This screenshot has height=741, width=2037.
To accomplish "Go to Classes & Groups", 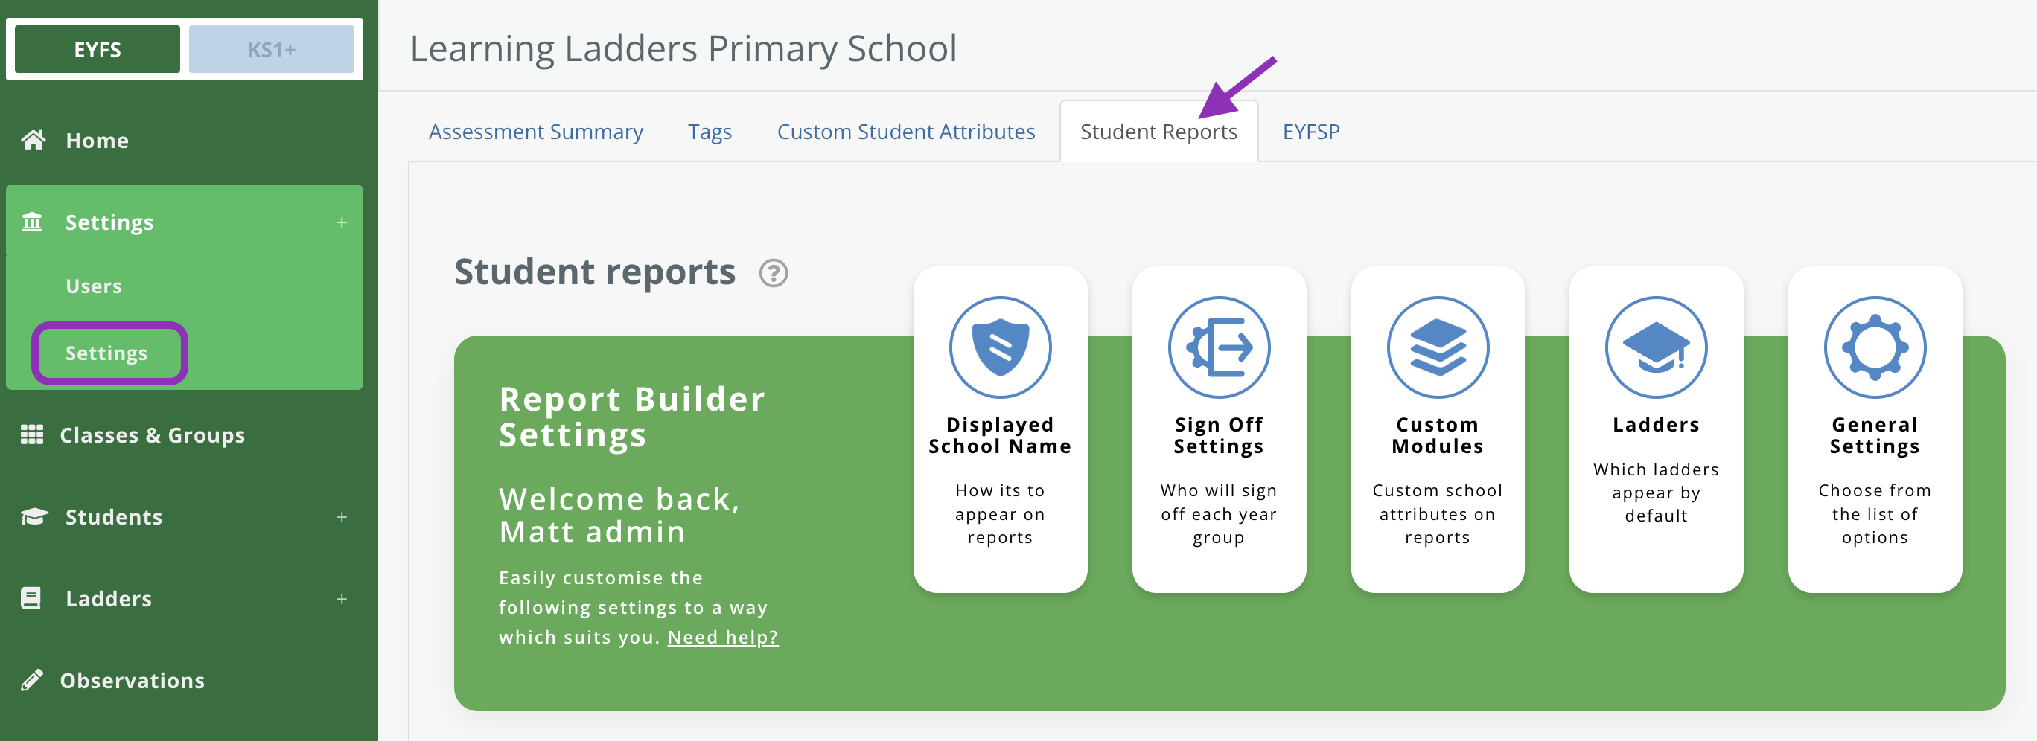I will coord(152,435).
